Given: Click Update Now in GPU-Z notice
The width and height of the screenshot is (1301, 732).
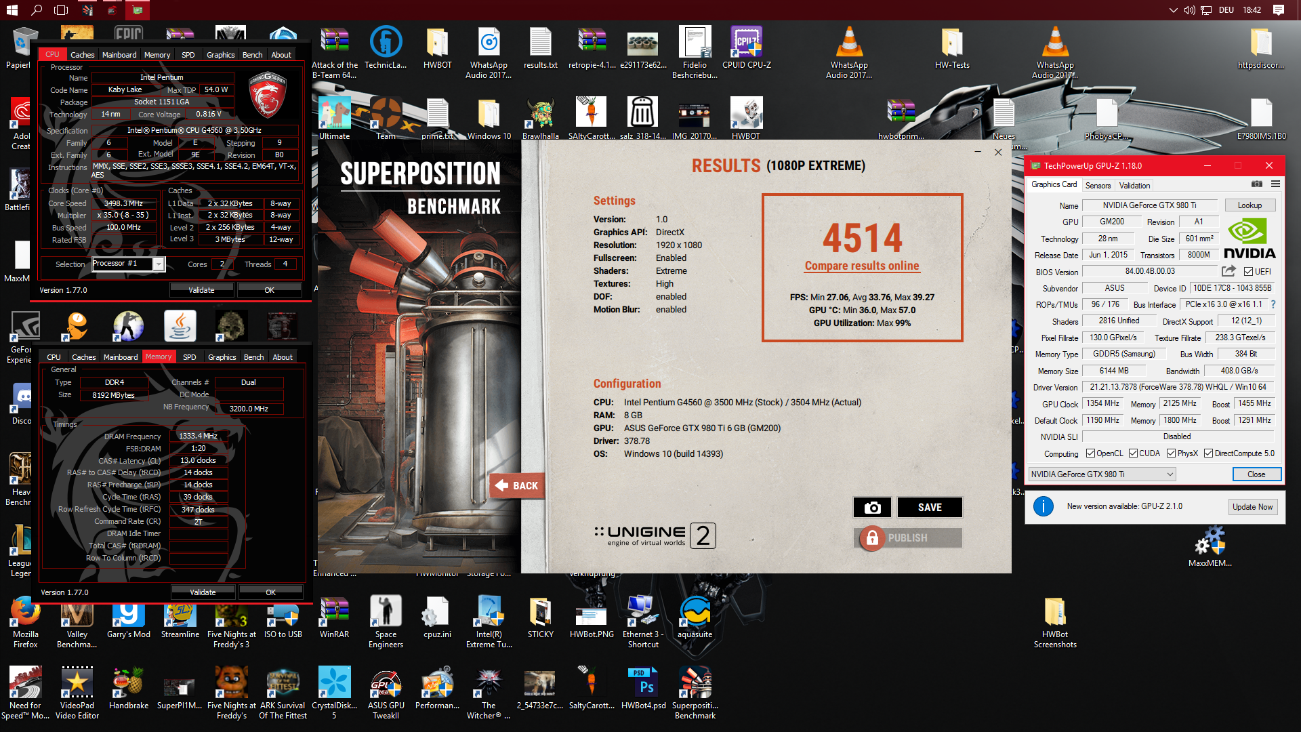Looking at the screenshot, I should pyautogui.click(x=1252, y=507).
